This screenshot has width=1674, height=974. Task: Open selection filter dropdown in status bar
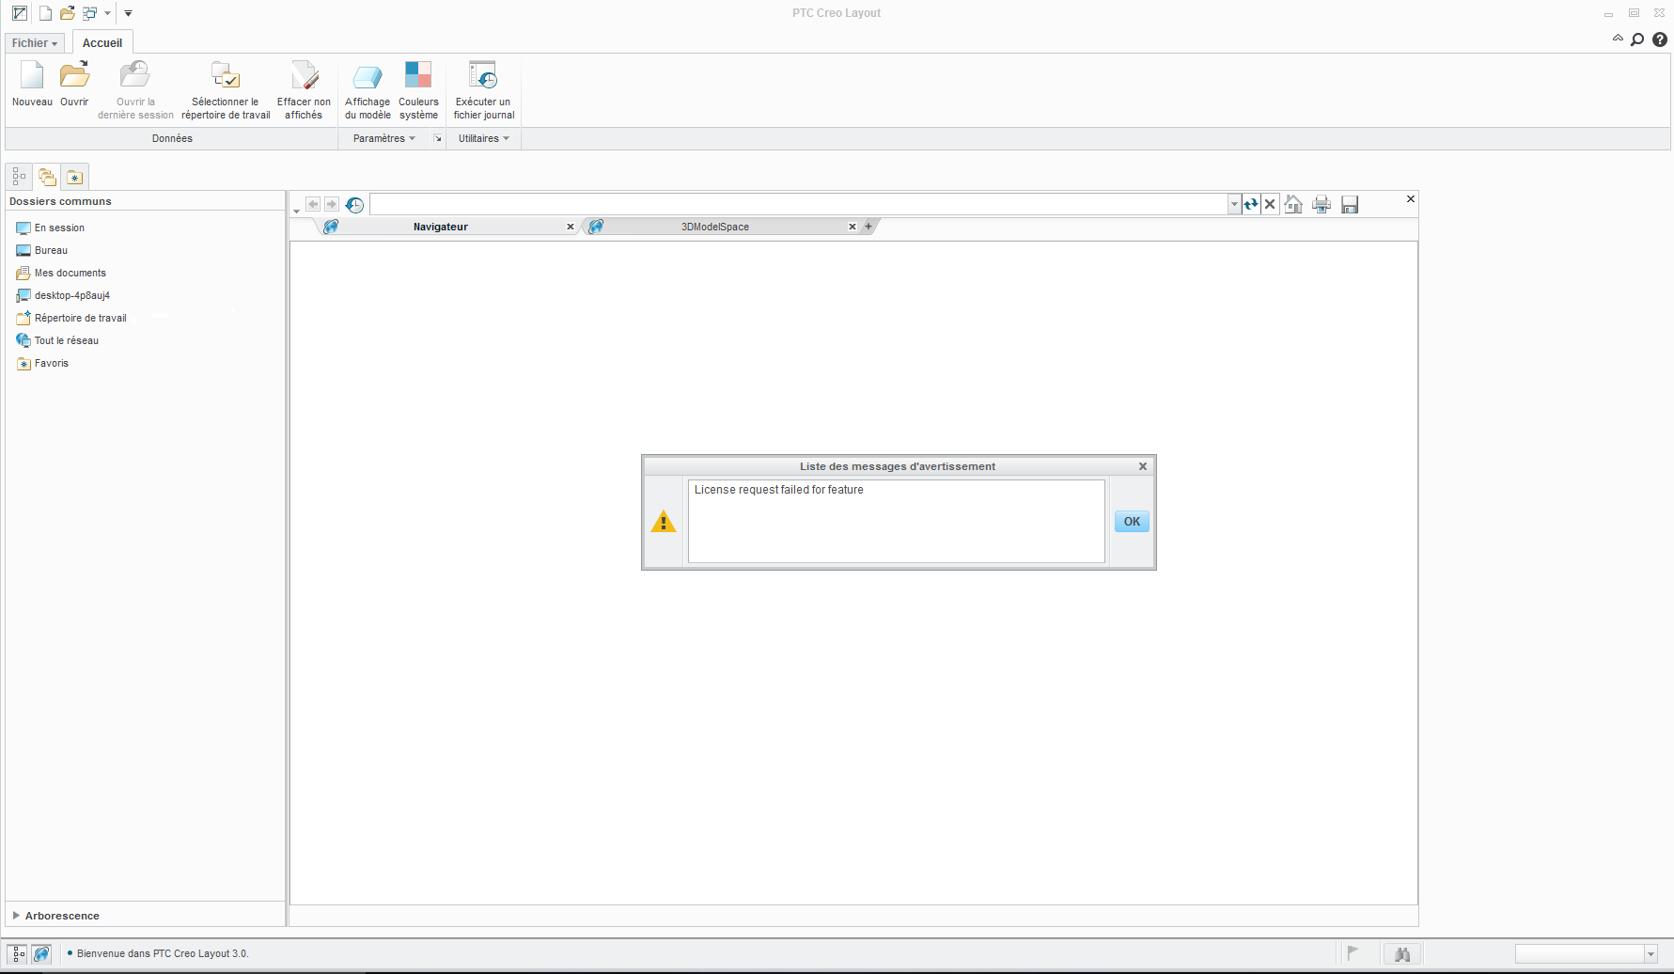coord(1650,954)
